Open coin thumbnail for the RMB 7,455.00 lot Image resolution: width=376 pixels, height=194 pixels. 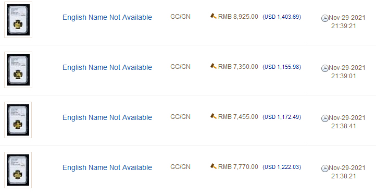click(x=18, y=120)
